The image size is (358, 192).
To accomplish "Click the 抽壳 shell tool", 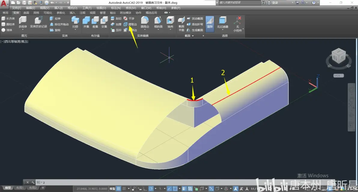I will pyautogui.click(x=170, y=22).
